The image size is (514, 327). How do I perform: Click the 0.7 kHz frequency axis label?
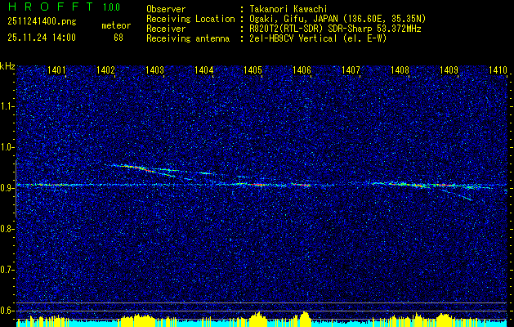click(x=7, y=270)
